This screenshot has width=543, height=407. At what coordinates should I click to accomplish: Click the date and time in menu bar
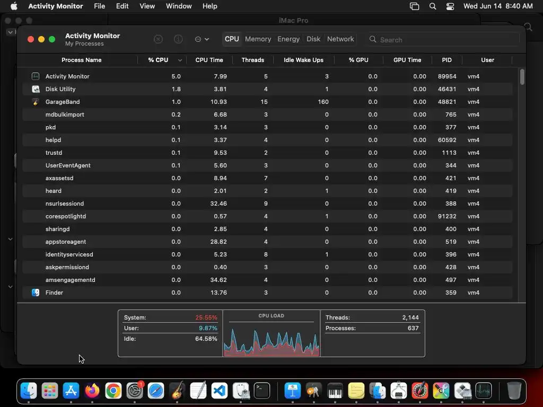click(x=498, y=6)
